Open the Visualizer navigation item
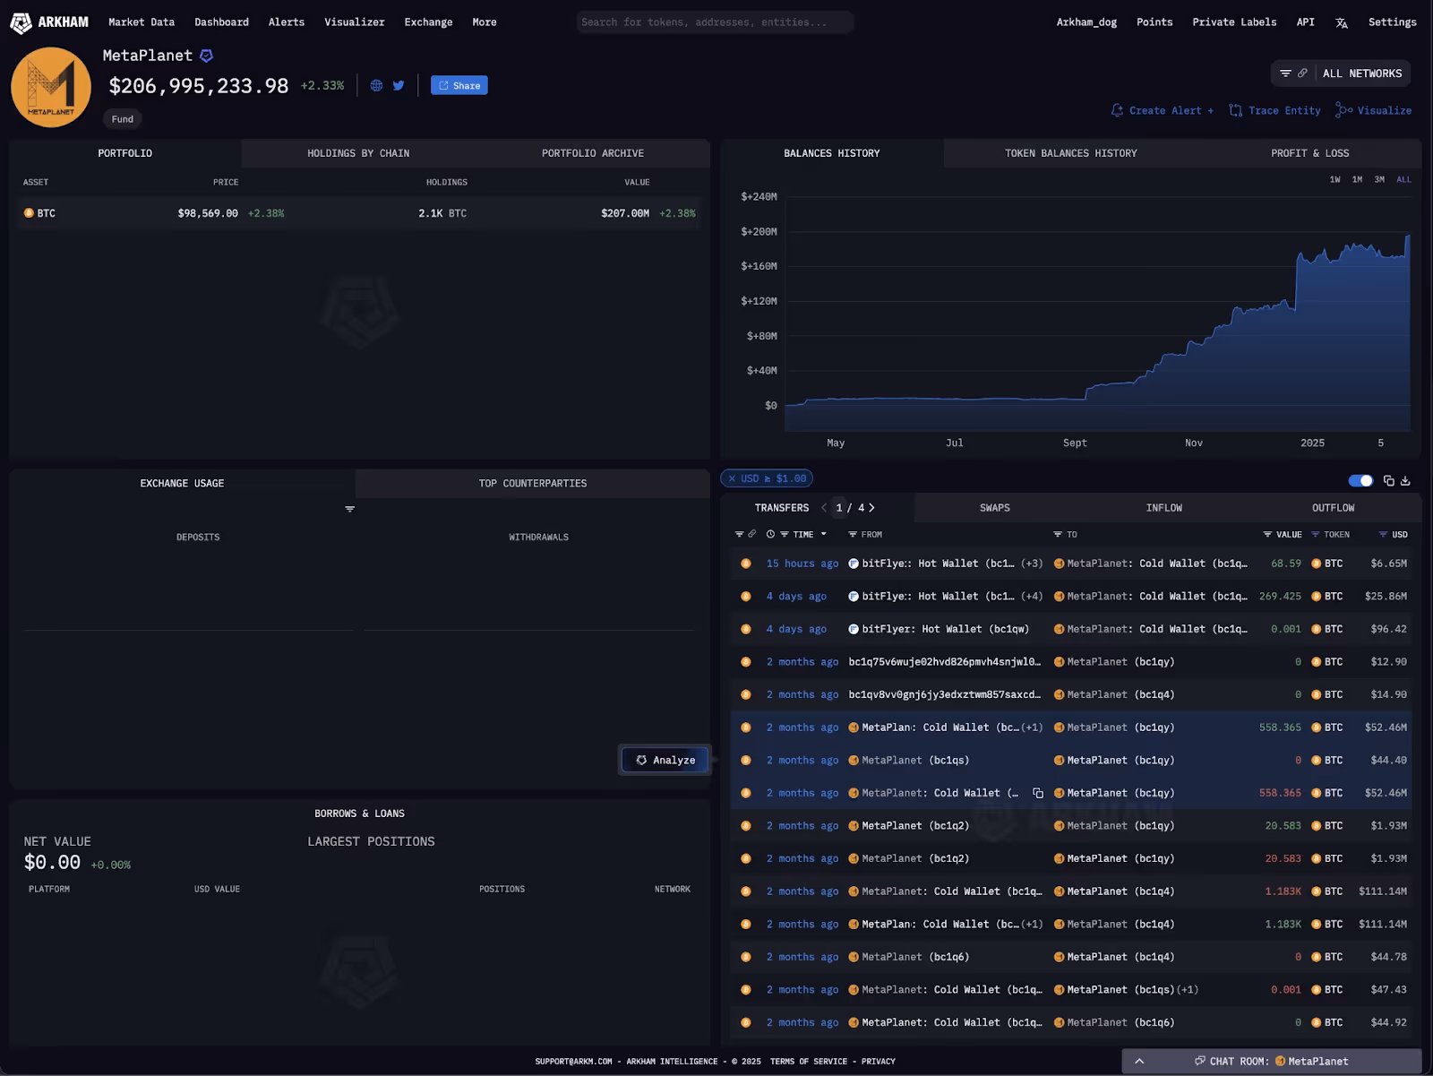The width and height of the screenshot is (1433, 1076). point(355,22)
